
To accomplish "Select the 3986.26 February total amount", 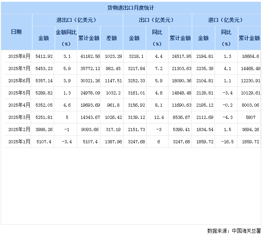I will (x=44, y=129).
